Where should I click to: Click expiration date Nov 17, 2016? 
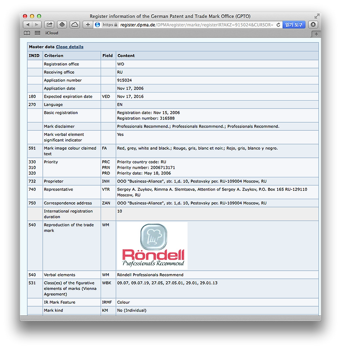point(130,97)
